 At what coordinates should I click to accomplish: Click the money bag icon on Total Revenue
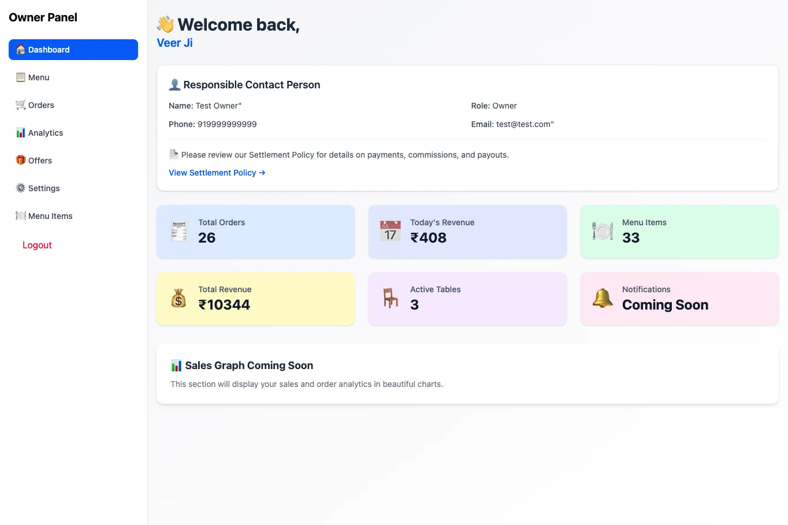coord(179,298)
